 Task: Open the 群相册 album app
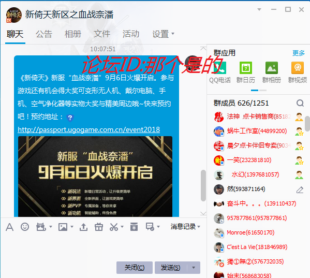[x=272, y=72]
